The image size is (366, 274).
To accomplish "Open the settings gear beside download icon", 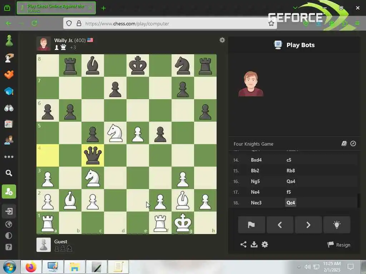I will point(265,244).
